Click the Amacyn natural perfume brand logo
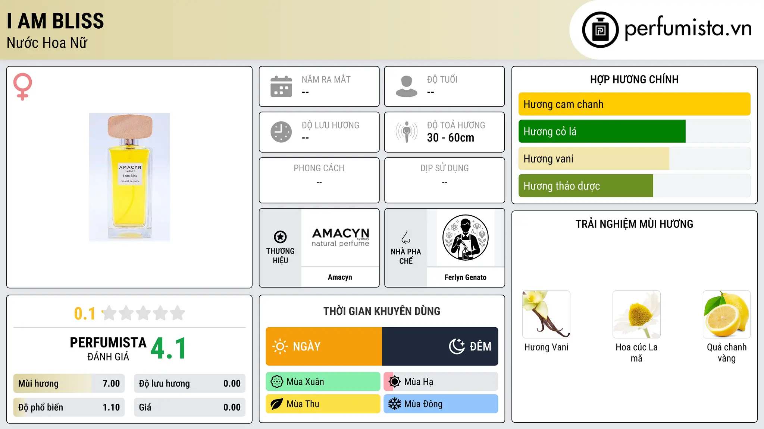Viewport: 764px width, 429px height. pos(340,237)
